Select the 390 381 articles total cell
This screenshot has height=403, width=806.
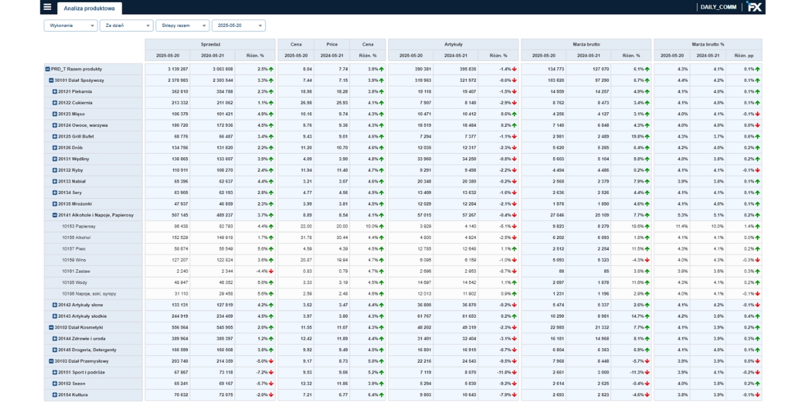[411, 69]
